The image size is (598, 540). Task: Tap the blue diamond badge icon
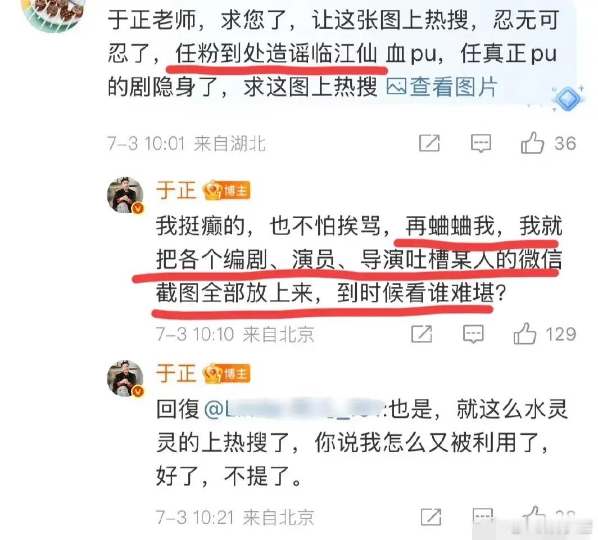[x=567, y=98]
